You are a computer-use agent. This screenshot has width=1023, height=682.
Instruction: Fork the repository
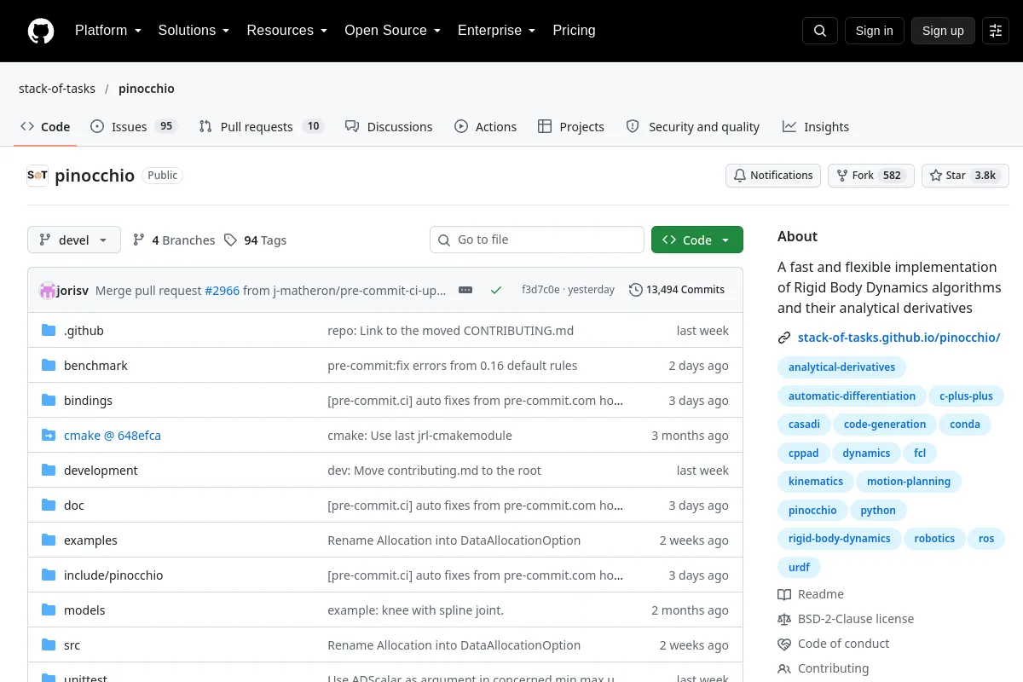point(871,176)
